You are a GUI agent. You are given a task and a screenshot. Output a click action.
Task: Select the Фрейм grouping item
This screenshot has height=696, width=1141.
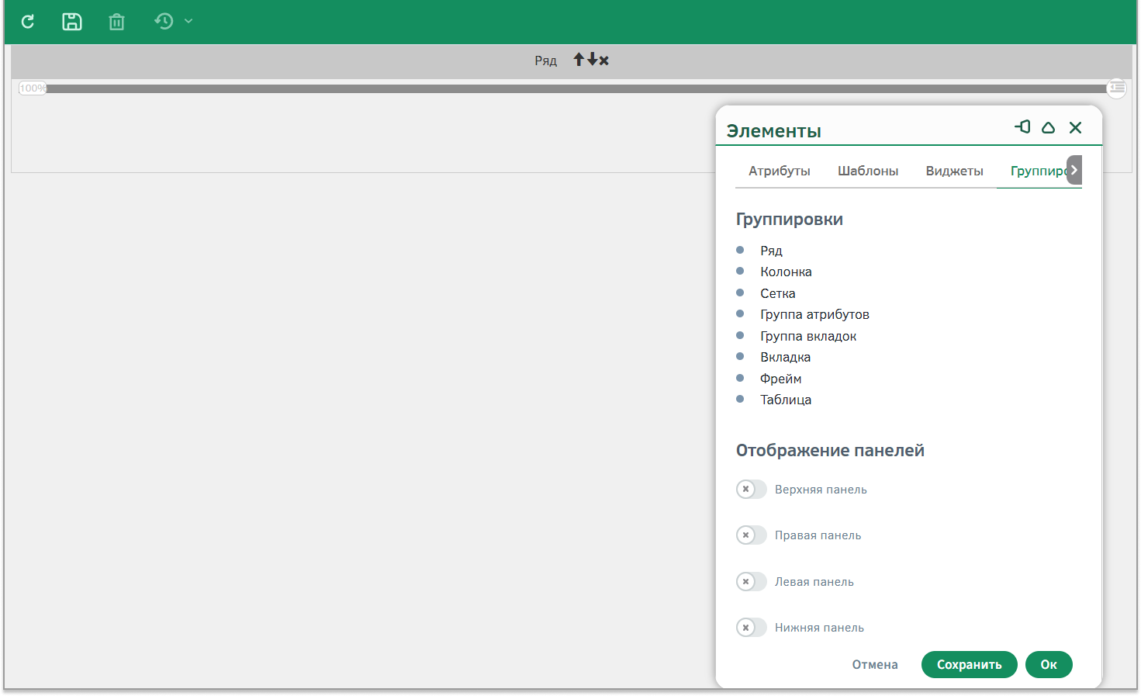(780, 379)
